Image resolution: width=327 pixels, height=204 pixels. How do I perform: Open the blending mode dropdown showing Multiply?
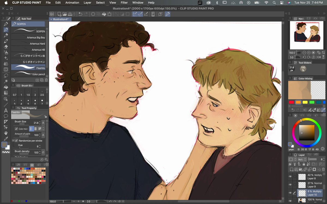tap(302, 159)
